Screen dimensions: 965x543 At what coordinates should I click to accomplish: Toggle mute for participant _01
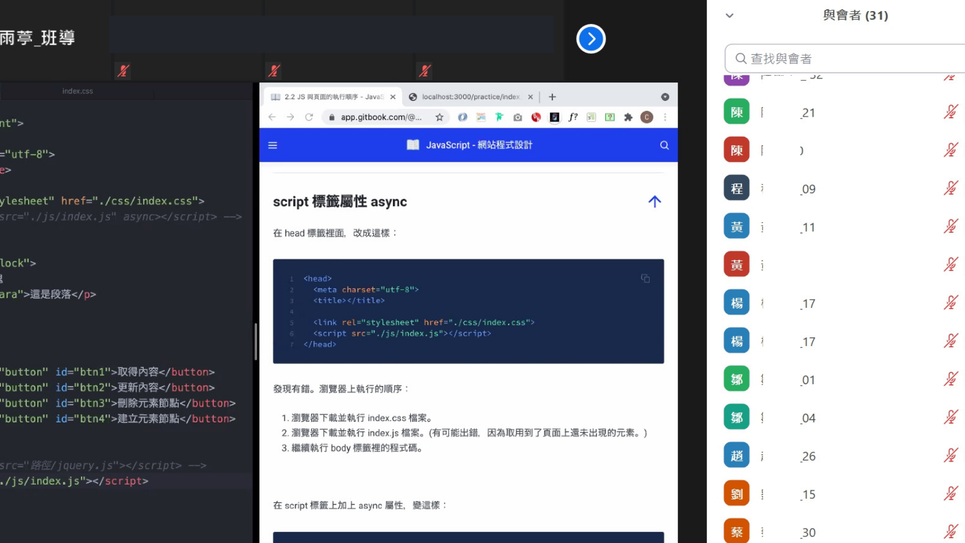(x=950, y=380)
